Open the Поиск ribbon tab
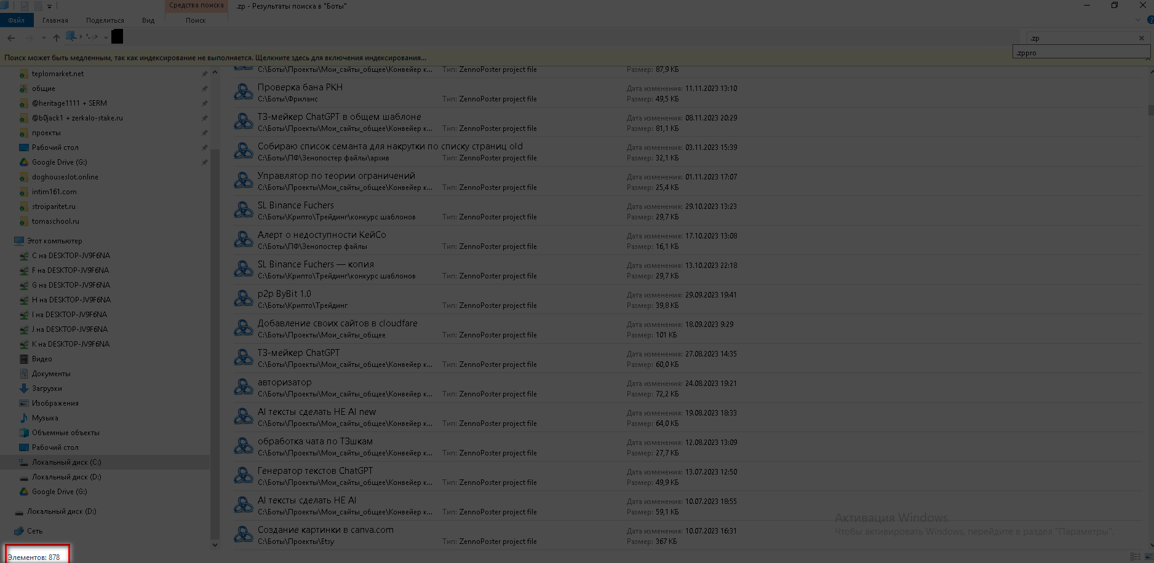The width and height of the screenshot is (1154, 563). [196, 20]
